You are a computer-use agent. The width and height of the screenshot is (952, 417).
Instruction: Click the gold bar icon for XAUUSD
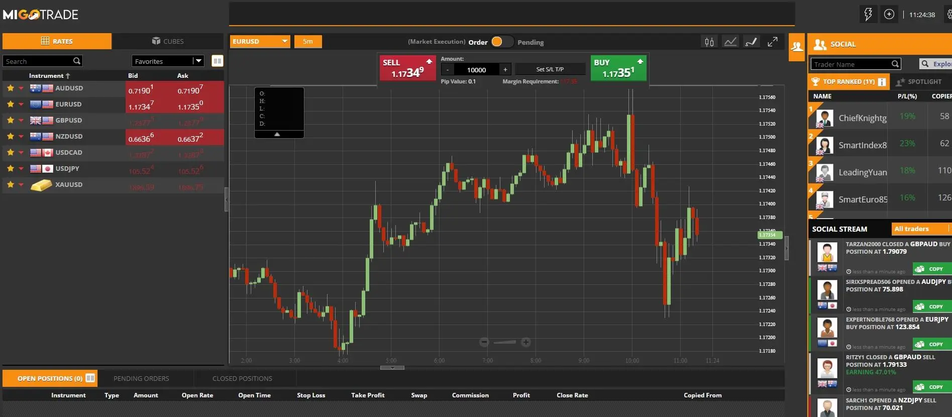(41, 185)
